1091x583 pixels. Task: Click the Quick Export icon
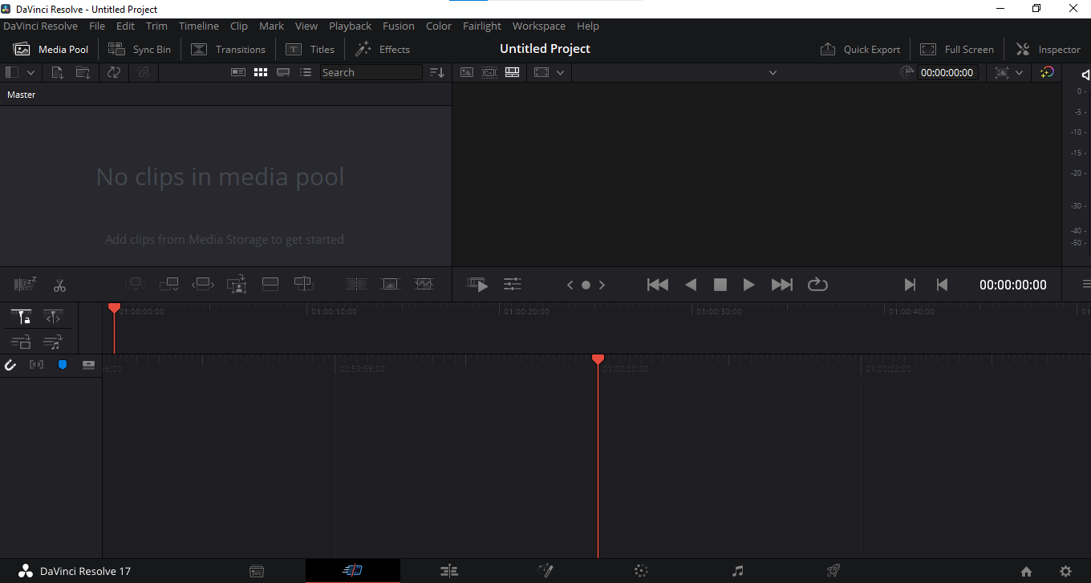(860, 49)
